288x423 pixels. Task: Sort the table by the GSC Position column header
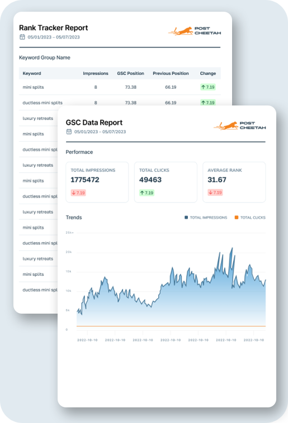pos(130,73)
